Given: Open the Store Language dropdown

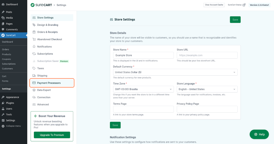Looking at the screenshot, I should pyautogui.click(x=207, y=89).
